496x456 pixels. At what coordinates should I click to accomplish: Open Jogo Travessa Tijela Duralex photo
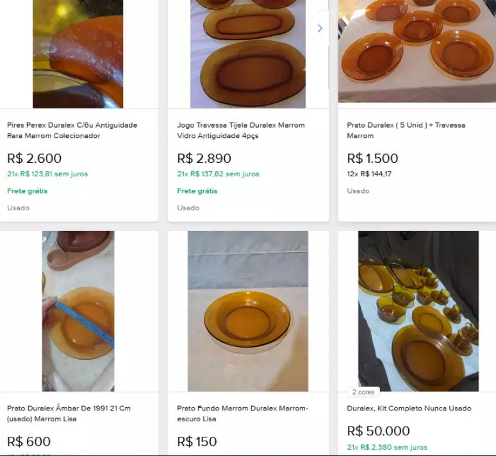(248, 54)
